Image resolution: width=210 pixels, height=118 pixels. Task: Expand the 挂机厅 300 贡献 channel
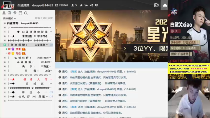[x=5, y=96]
